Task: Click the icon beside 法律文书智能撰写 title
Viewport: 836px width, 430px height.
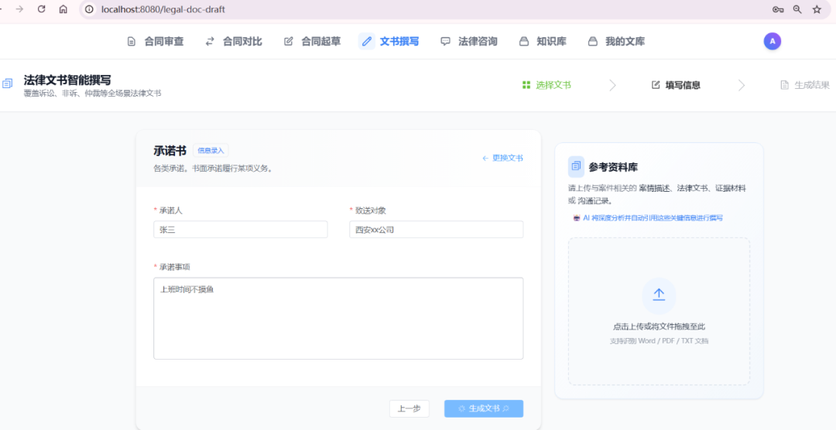Action: pos(7,84)
